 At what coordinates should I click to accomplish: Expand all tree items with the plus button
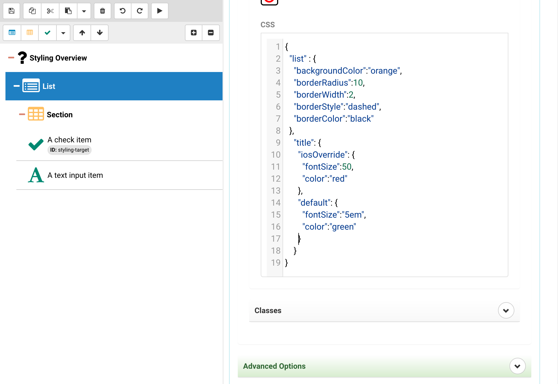pyautogui.click(x=194, y=33)
